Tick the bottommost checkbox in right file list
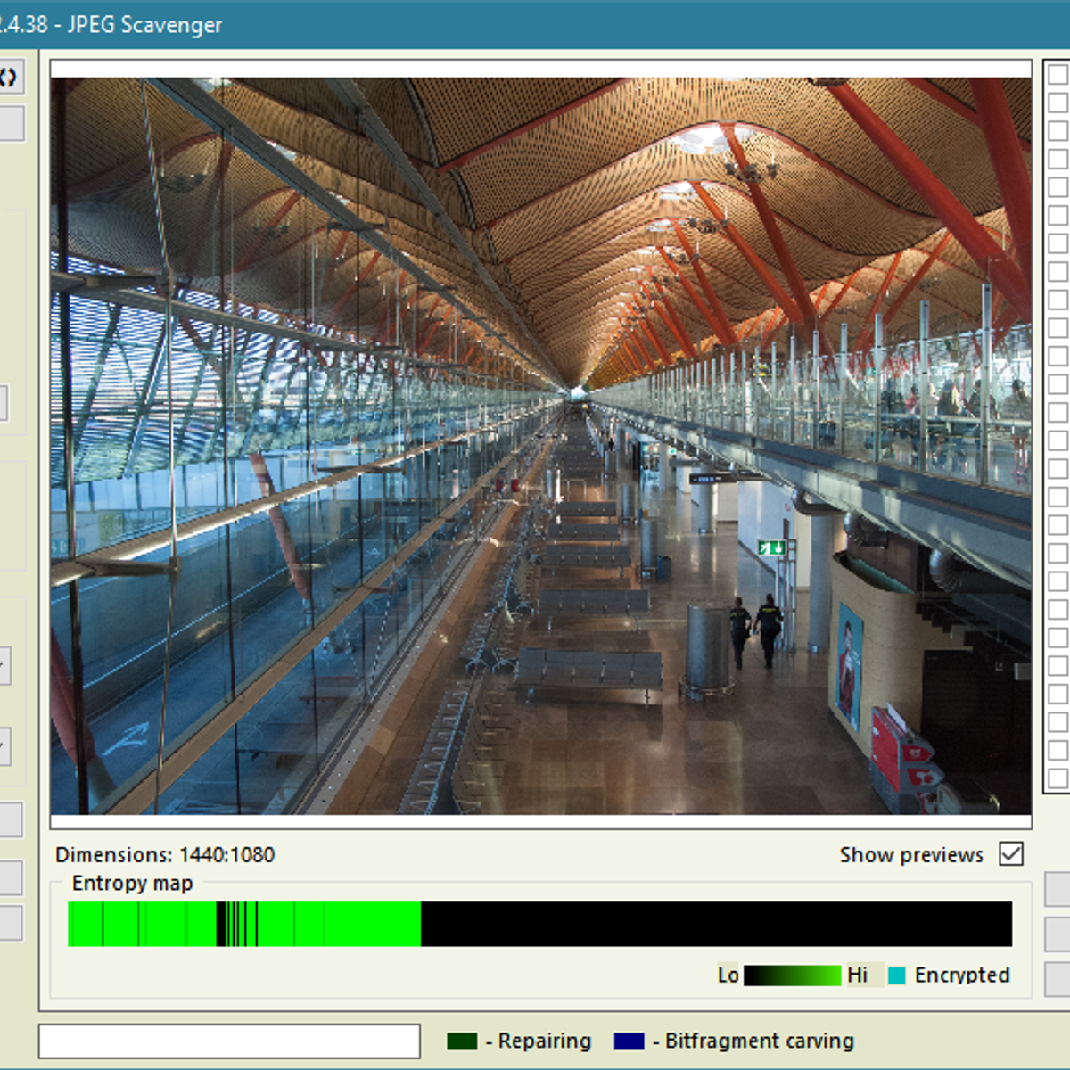 coord(1058,778)
